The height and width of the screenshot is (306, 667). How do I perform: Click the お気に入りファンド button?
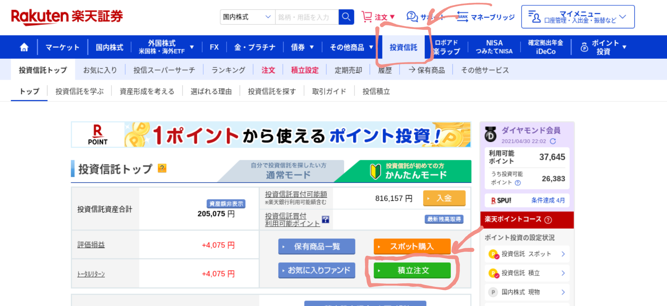(x=317, y=271)
